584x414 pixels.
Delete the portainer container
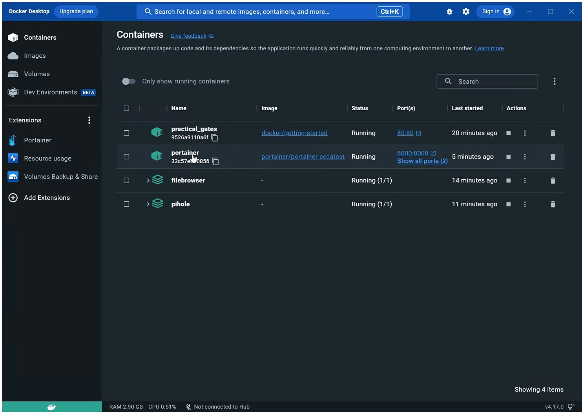[553, 157]
